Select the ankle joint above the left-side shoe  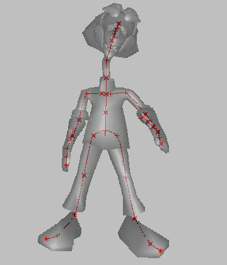point(75,214)
